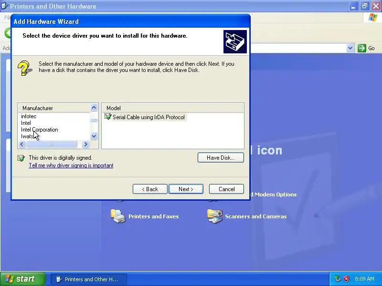The width and height of the screenshot is (382, 286).
Task: Go back with the Back button
Action: (150, 189)
